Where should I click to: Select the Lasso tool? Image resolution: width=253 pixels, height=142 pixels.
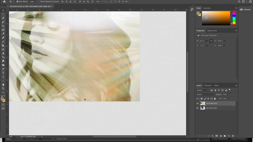pyautogui.click(x=3, y=18)
